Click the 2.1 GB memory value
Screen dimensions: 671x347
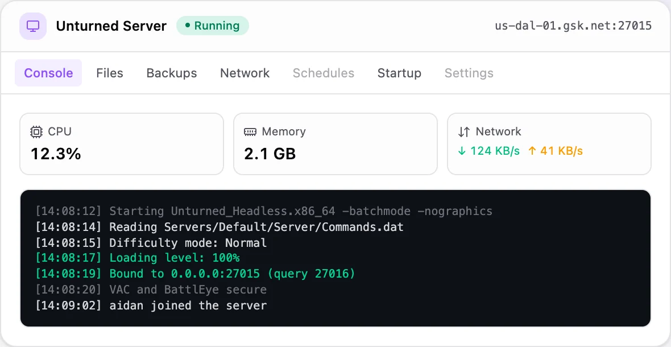[x=270, y=154]
